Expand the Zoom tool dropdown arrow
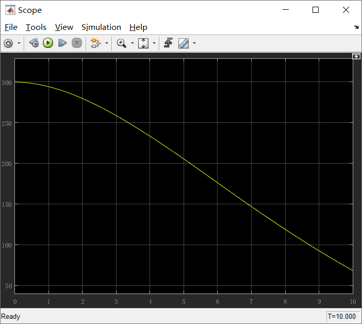The image size is (362, 324). coord(133,43)
